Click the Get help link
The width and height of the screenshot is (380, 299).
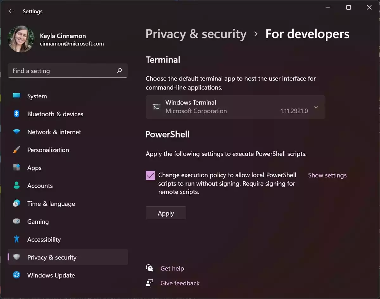pos(172,268)
